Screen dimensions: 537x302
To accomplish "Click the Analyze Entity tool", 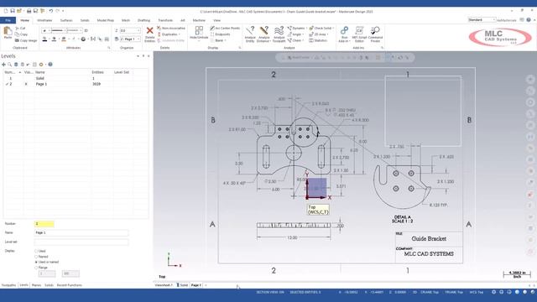I will point(250,34).
